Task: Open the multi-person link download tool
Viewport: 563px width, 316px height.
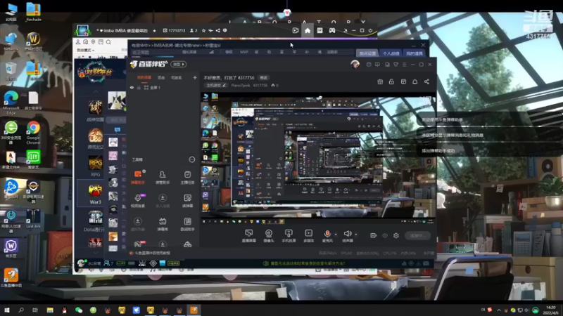Action: [x=163, y=200]
